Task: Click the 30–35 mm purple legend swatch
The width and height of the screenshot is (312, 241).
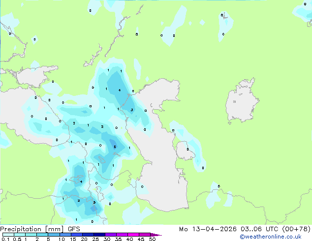Action: (111, 235)
